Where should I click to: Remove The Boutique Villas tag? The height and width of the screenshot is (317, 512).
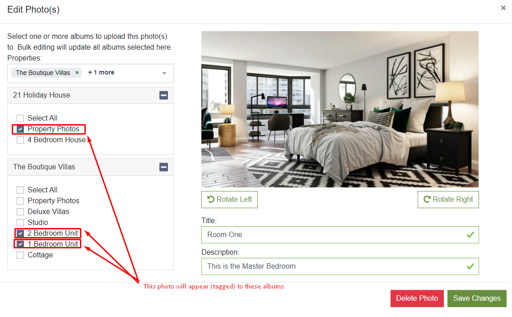pyautogui.click(x=77, y=73)
